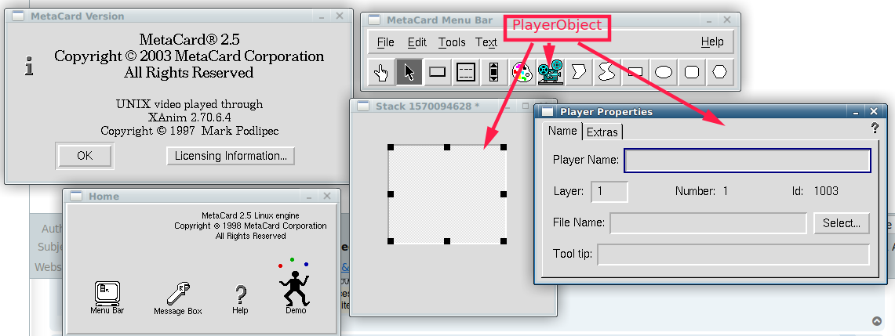Screen dimensions: 895x336
Task: Switch to the Name tab
Action: click(x=562, y=131)
